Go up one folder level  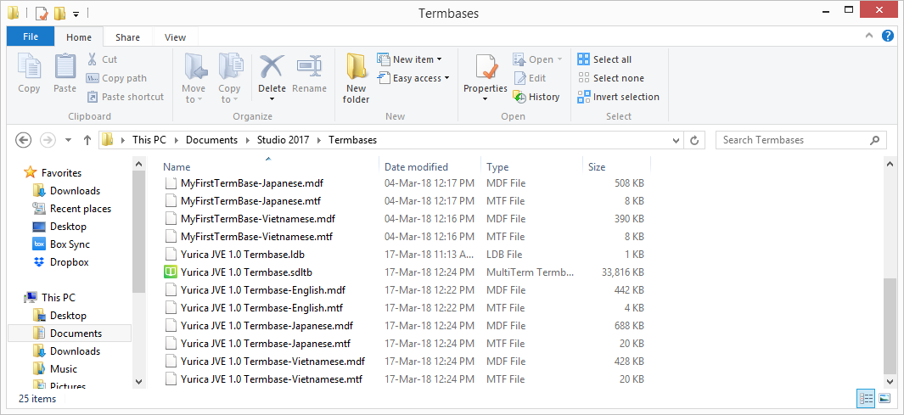point(87,139)
